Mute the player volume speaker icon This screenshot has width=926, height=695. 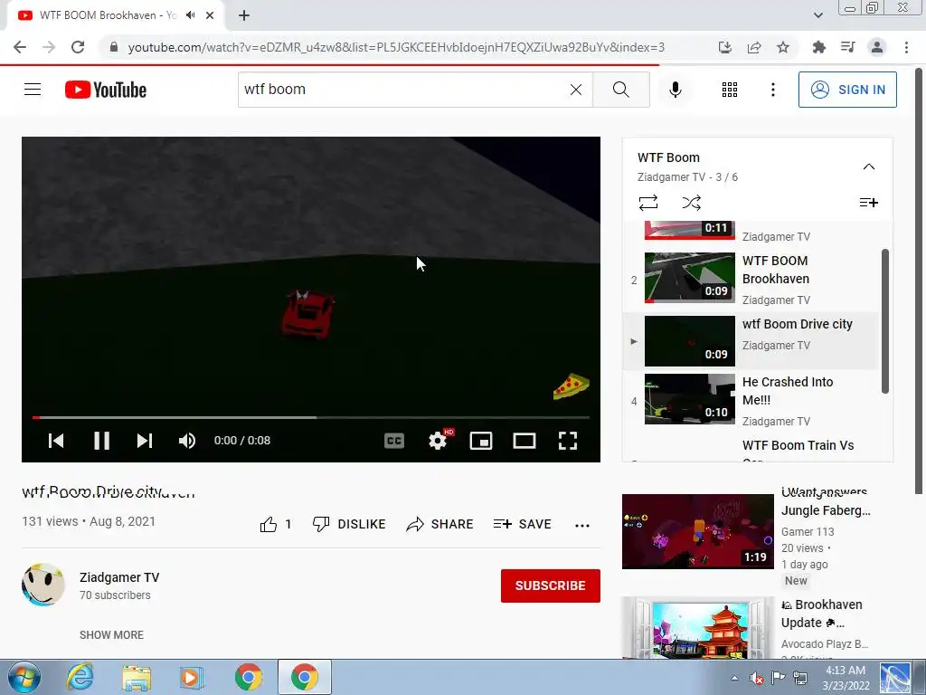click(x=187, y=441)
